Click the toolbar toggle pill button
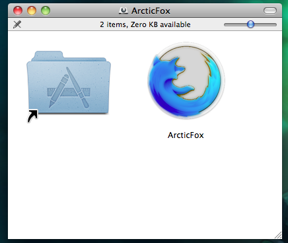This screenshot has height=243, width=288. tap(270, 11)
